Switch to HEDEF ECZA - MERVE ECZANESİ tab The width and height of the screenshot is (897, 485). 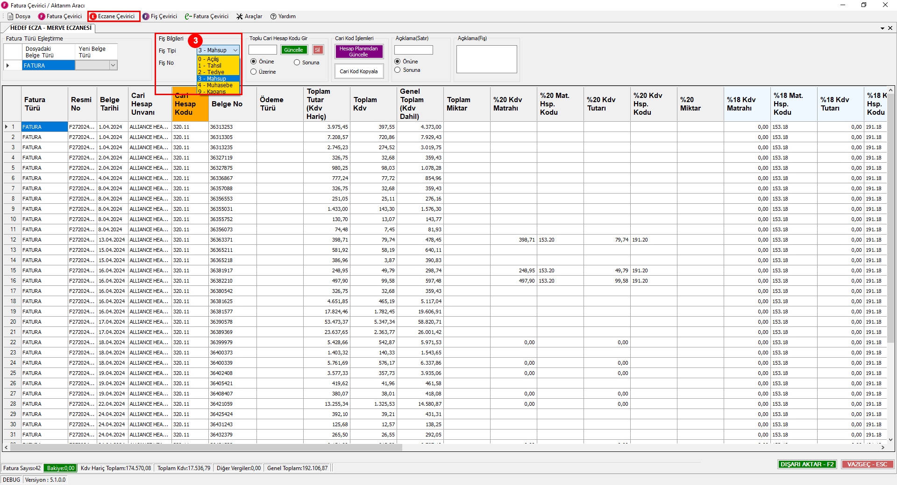click(x=50, y=28)
